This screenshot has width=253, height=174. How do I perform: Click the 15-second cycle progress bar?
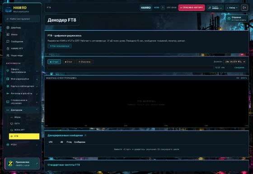pyautogui.click(x=131, y=67)
